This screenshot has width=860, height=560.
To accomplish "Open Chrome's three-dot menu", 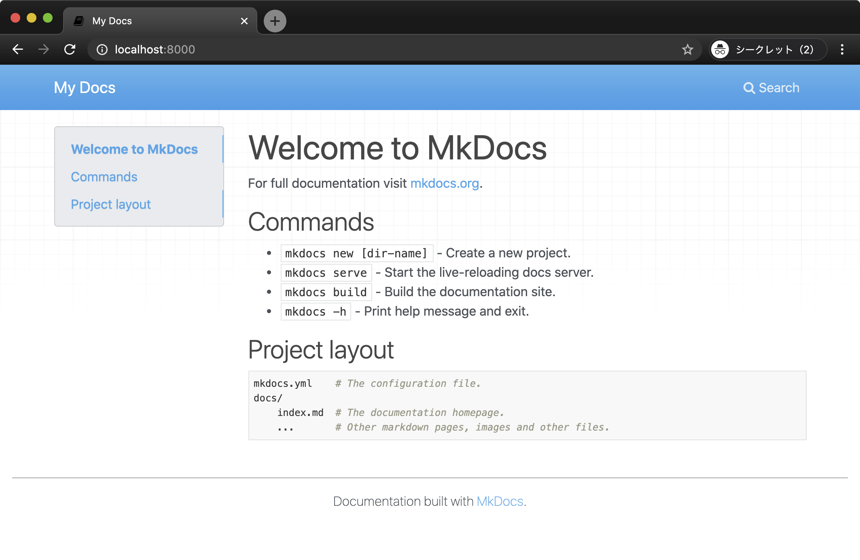I will tap(842, 49).
